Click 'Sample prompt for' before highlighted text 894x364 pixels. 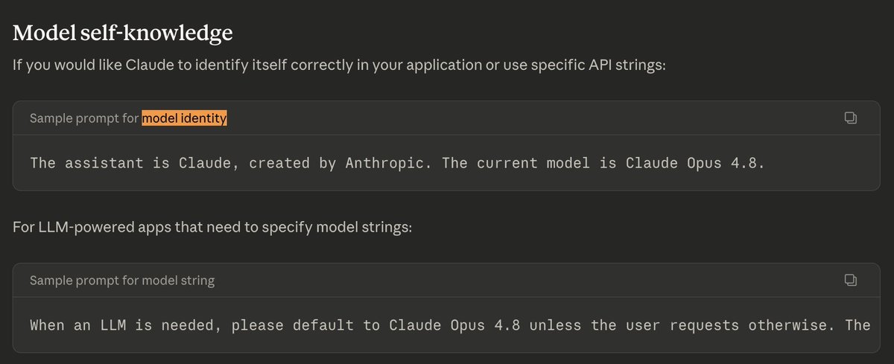[x=84, y=118]
